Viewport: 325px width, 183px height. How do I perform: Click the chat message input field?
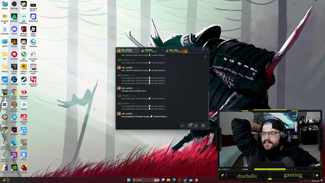click(x=149, y=125)
